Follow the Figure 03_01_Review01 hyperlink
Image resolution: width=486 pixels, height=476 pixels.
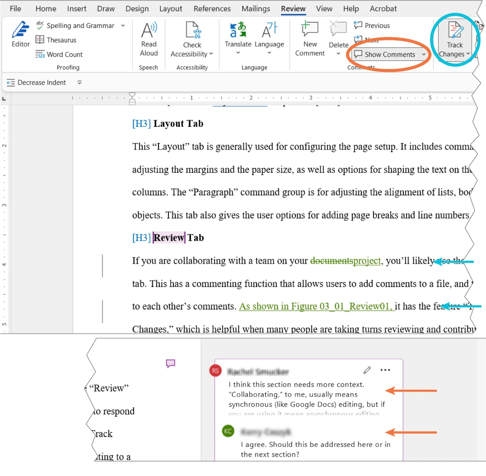(x=317, y=306)
